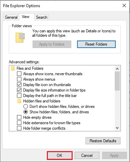Uncheck Display file icon on thumbnails
The width and height of the screenshot is (130, 162).
pos(19,85)
